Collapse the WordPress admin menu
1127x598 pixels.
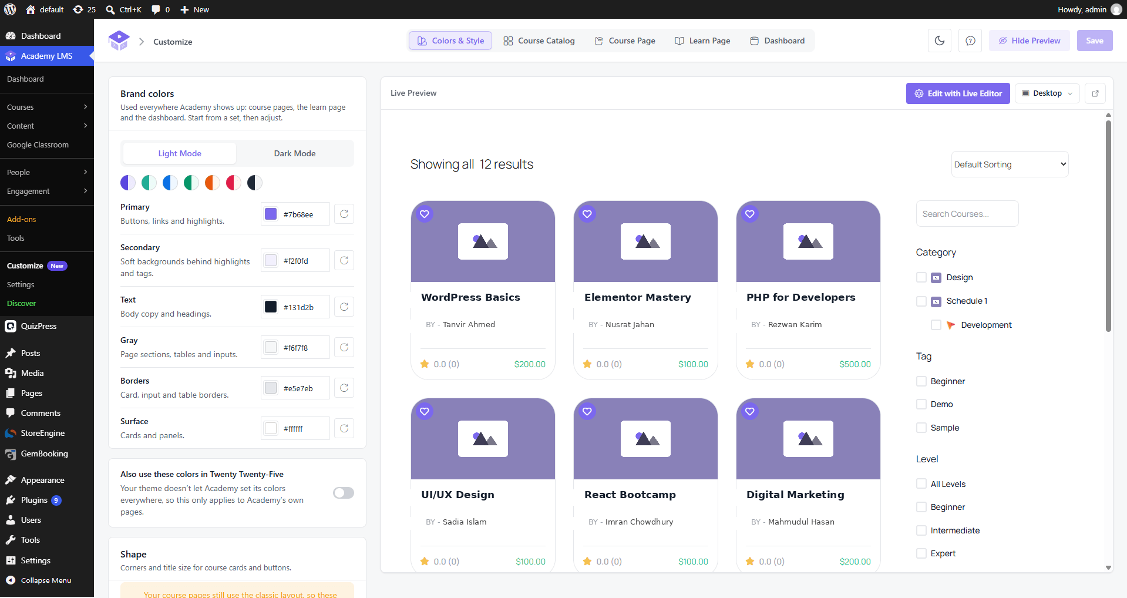click(x=47, y=580)
